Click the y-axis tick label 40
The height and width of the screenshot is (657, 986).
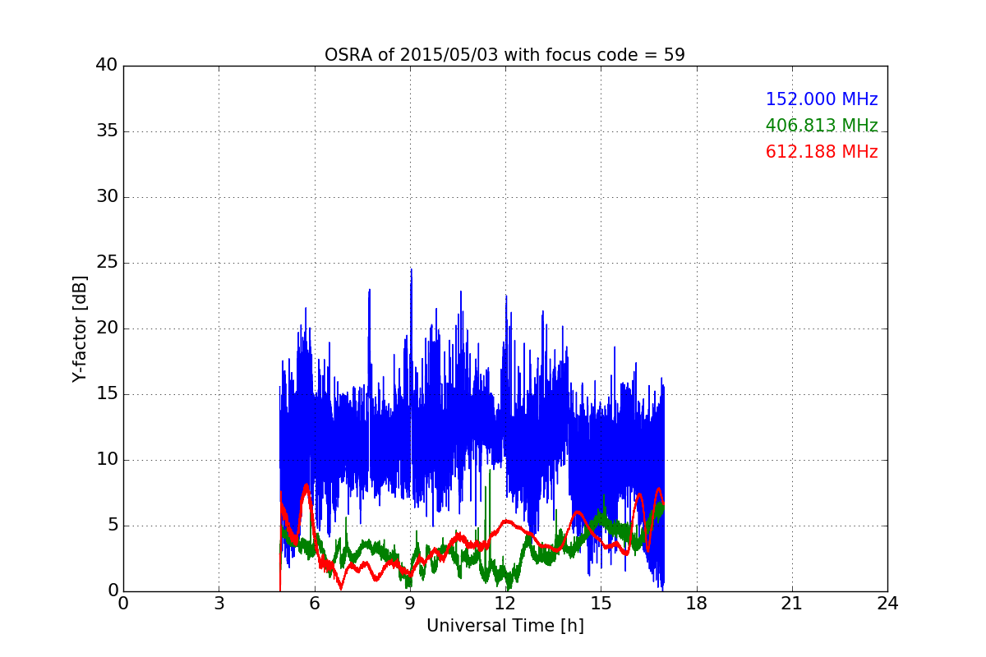[107, 66]
